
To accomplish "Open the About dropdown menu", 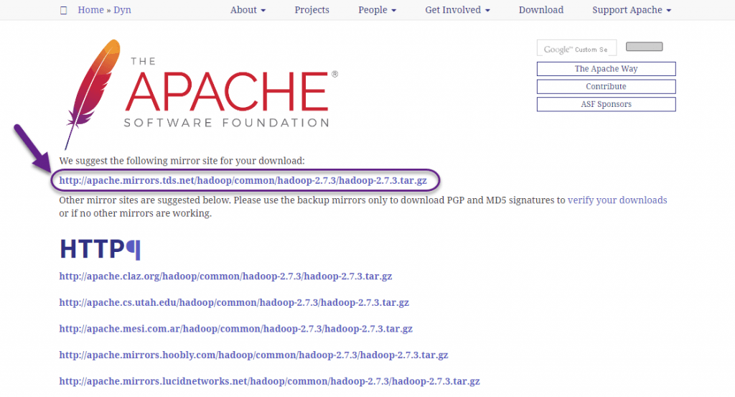I will [x=248, y=10].
